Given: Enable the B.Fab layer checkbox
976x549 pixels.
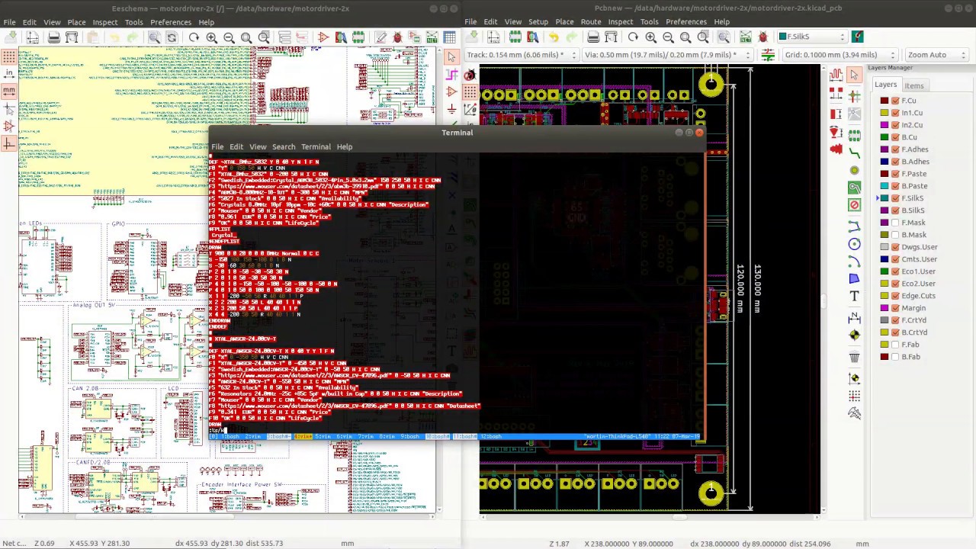Looking at the screenshot, I should pyautogui.click(x=895, y=357).
